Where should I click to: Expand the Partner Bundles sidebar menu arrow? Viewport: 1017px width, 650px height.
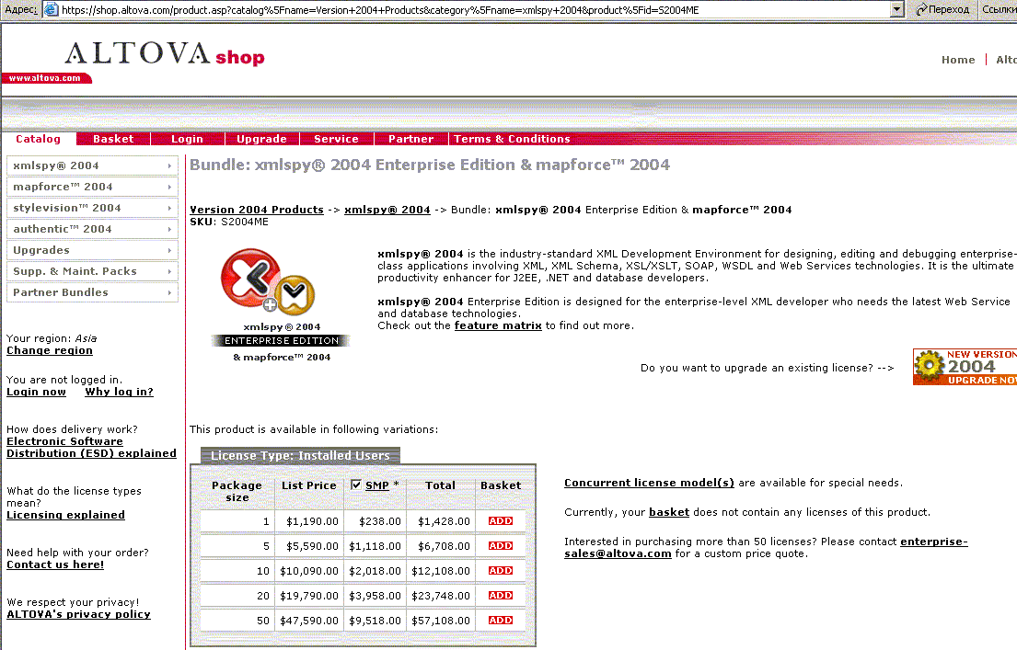pos(169,293)
